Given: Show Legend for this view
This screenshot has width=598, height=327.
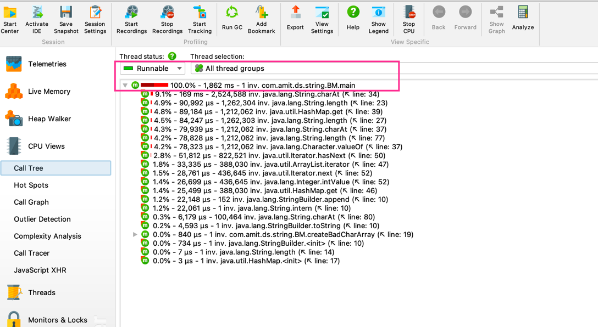Looking at the screenshot, I should click(378, 20).
